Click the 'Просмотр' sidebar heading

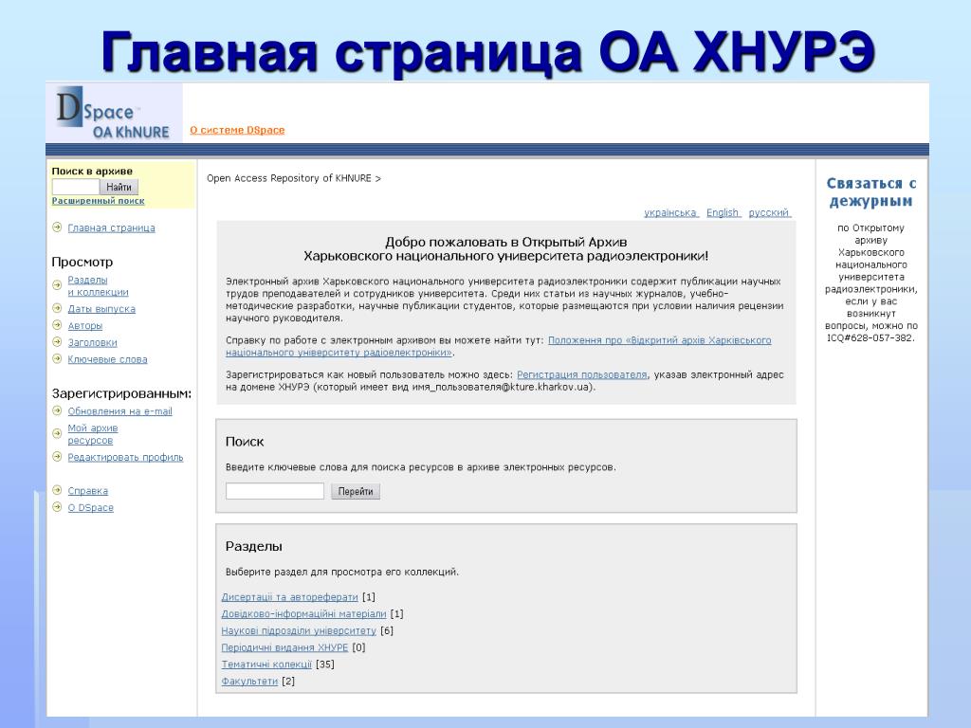[x=82, y=262]
